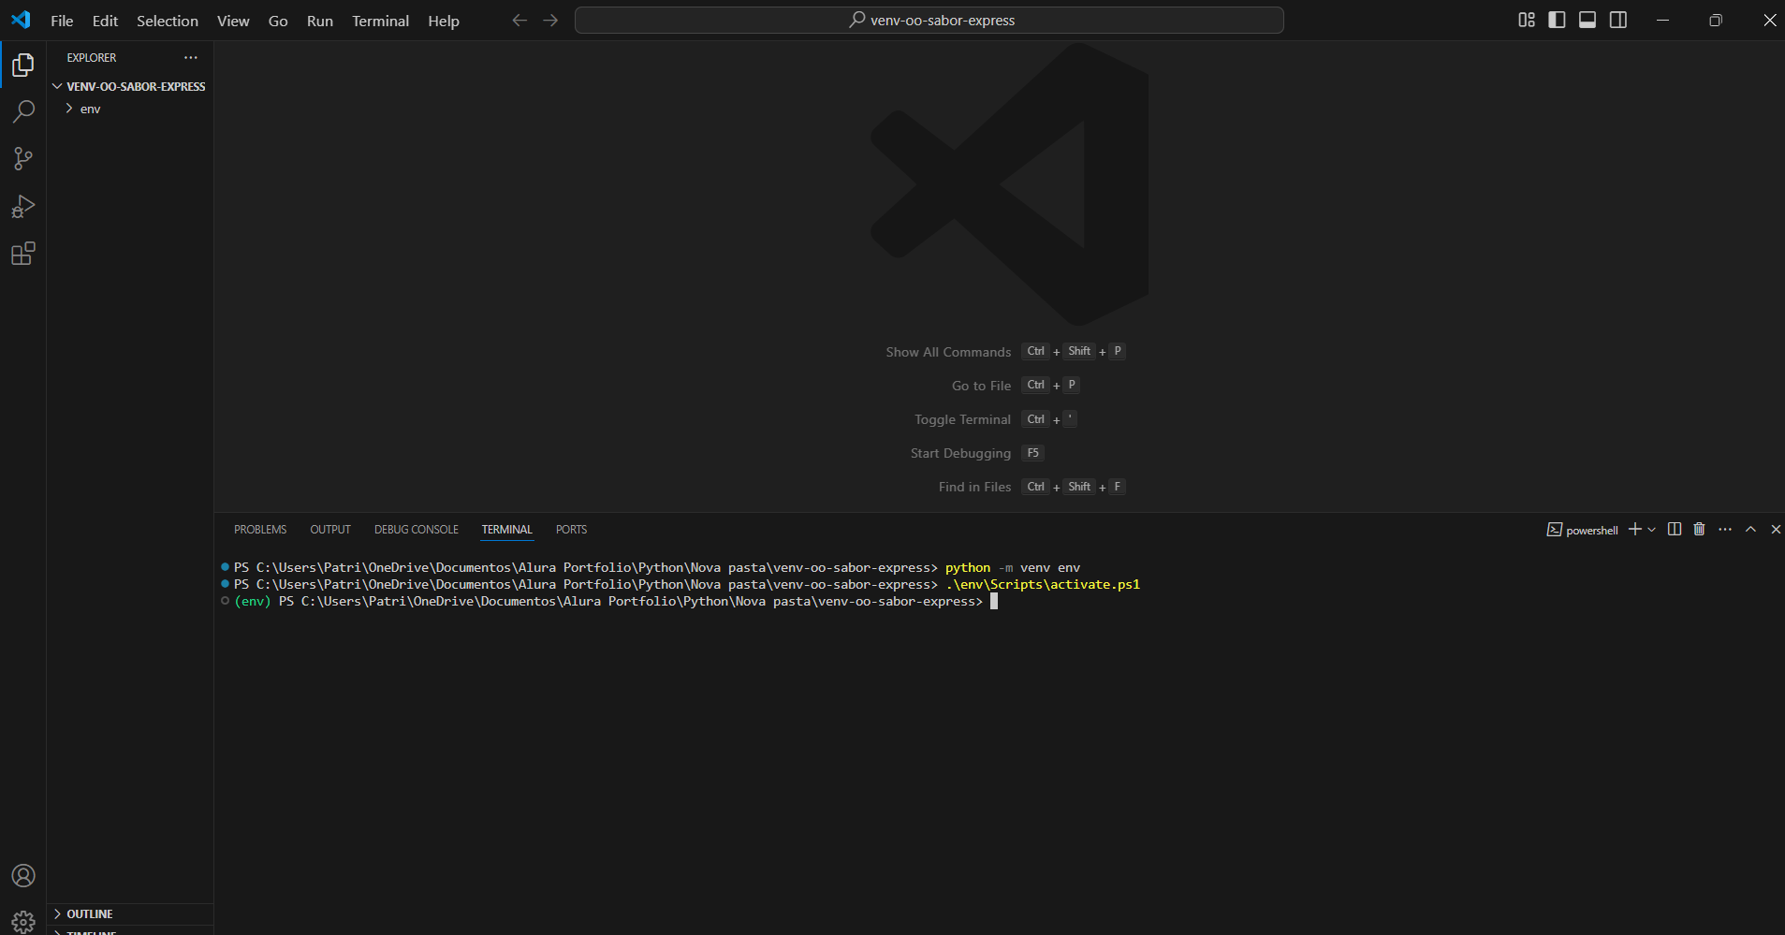Click 'Toggle Terminal' hint text
The width and height of the screenshot is (1785, 935).
(962, 419)
